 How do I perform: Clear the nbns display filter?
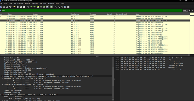[184, 11]
